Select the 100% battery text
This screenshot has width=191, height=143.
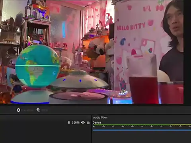tap(76, 123)
